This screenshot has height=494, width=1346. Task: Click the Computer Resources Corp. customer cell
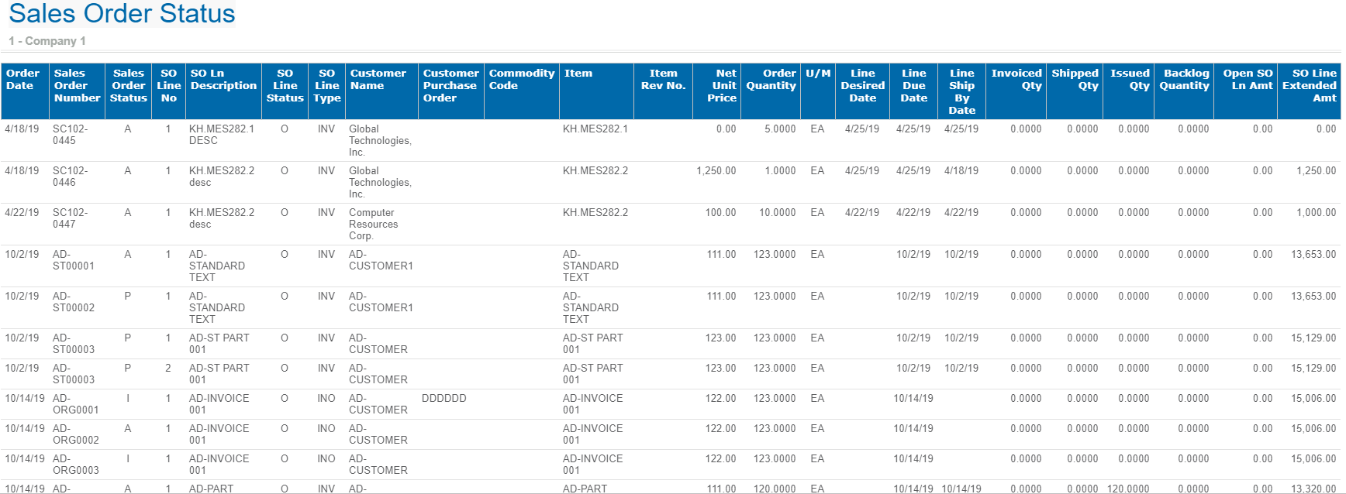coord(373,224)
